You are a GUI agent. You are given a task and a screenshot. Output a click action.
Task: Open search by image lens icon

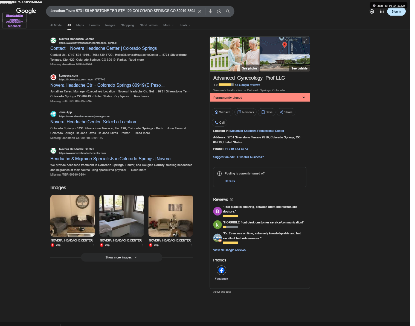pos(219,11)
